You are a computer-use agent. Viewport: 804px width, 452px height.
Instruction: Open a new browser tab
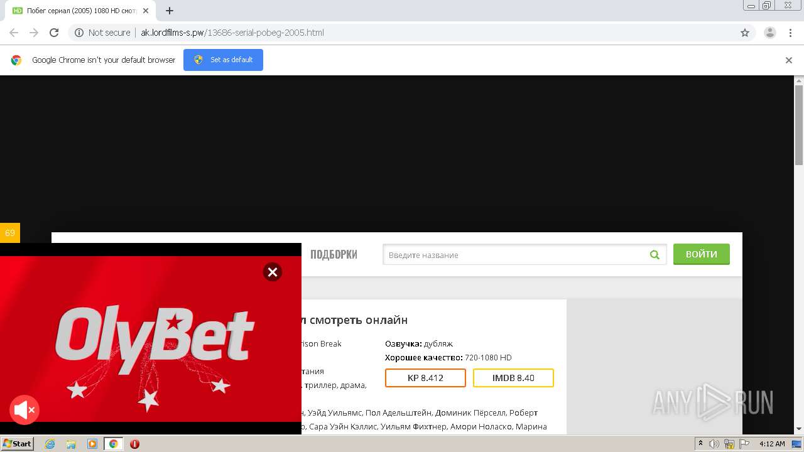[x=170, y=11]
